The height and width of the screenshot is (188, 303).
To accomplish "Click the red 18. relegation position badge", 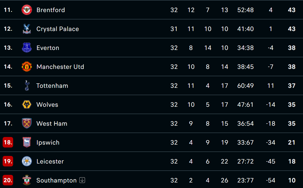I will [x=8, y=142].
